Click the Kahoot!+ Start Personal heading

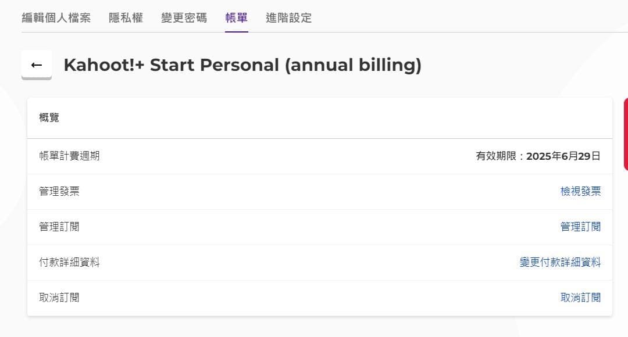242,65
